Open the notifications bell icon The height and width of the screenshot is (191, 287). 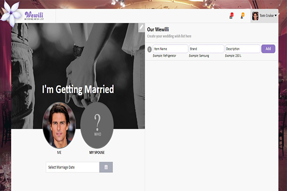coord(242,16)
